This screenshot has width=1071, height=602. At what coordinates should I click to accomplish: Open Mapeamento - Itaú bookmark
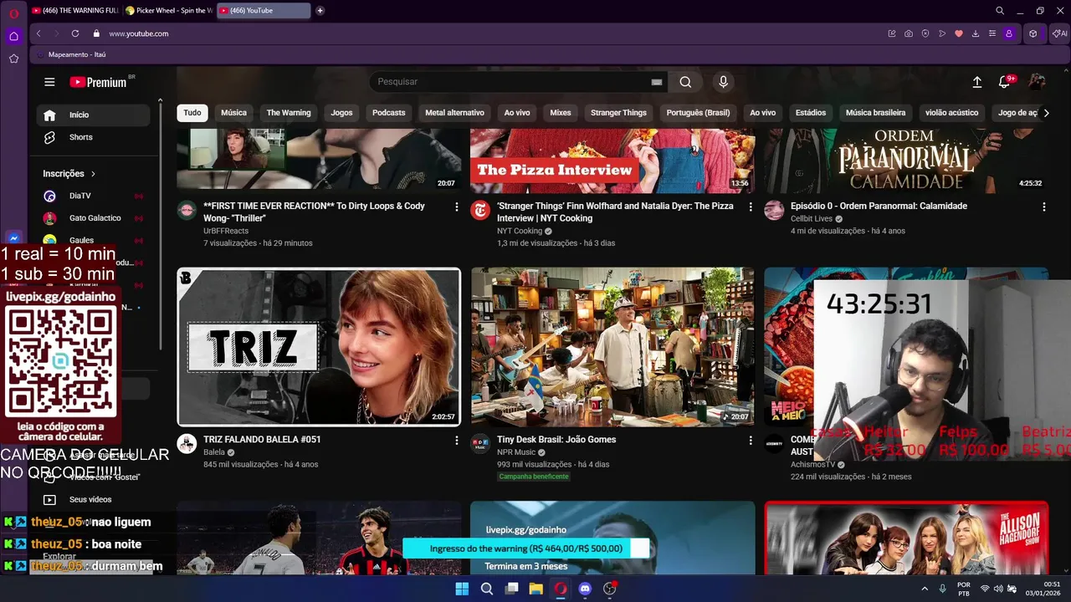[72, 54]
